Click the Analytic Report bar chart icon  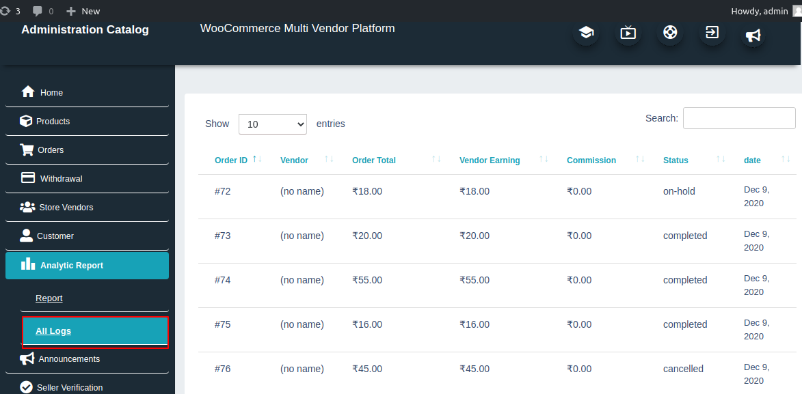27,264
